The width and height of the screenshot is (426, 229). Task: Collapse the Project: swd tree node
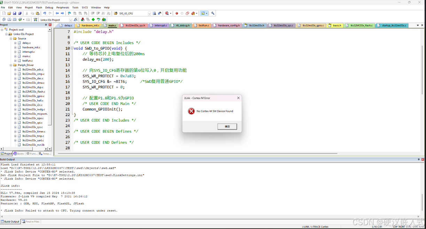point(2,30)
